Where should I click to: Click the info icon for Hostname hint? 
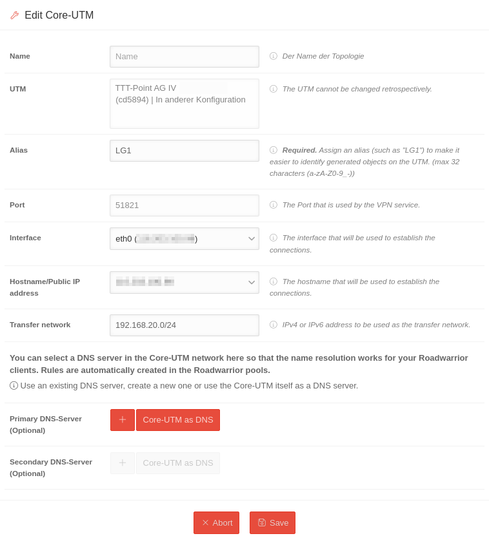274,282
